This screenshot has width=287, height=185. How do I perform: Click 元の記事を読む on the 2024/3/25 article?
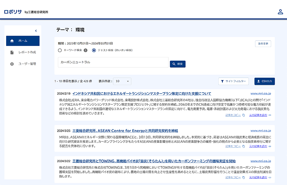click(258, 146)
